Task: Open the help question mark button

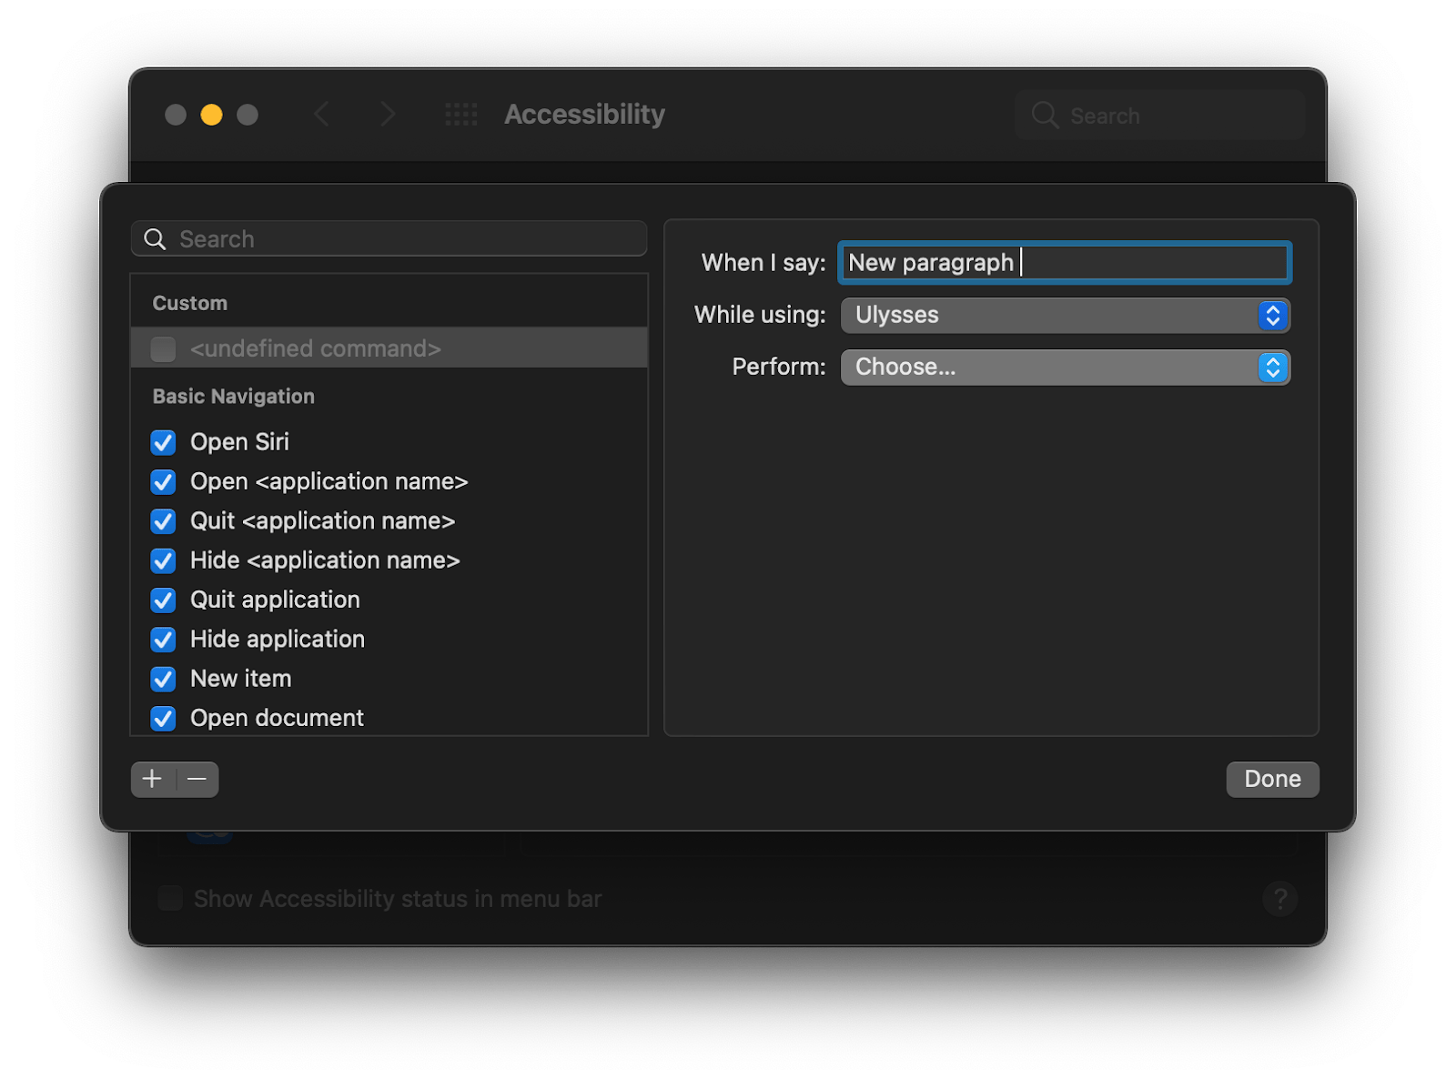Action: click(x=1280, y=899)
